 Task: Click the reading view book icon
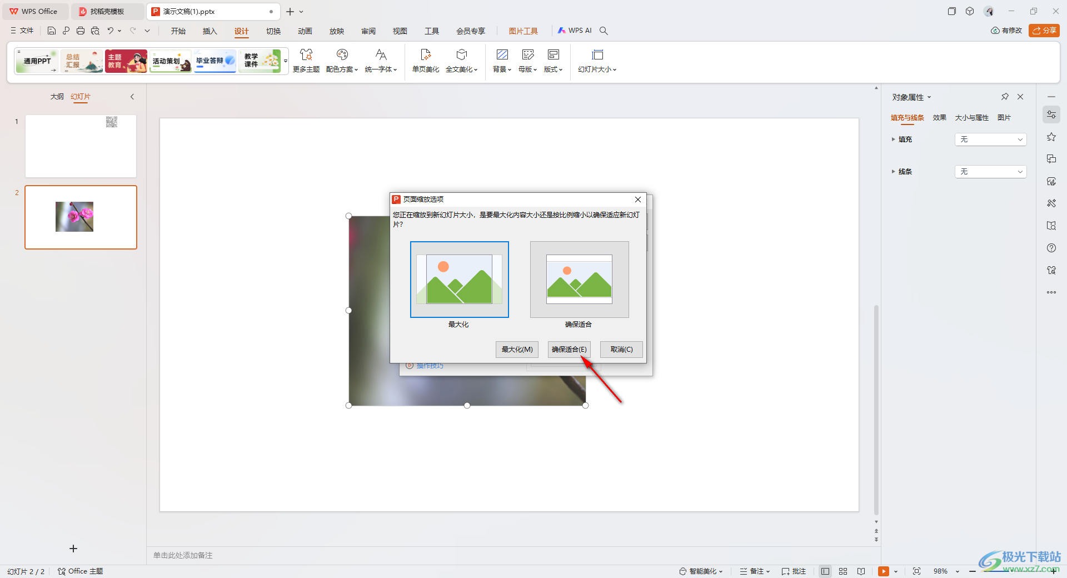(861, 571)
